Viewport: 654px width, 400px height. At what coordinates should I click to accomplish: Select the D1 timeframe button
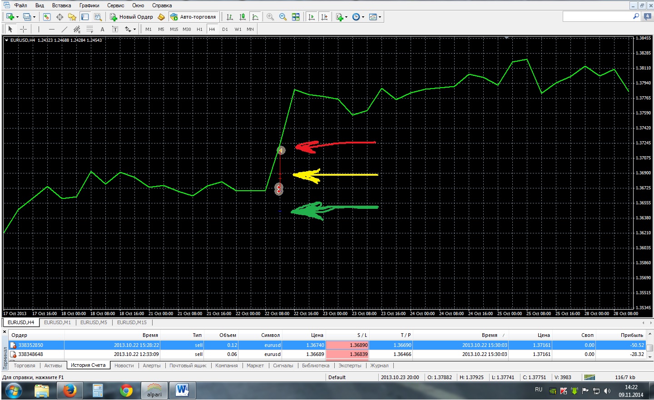coord(225,29)
